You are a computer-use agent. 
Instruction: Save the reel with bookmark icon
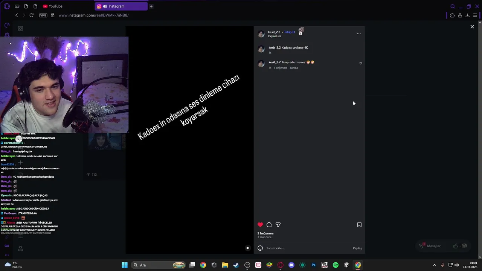pyautogui.click(x=359, y=225)
